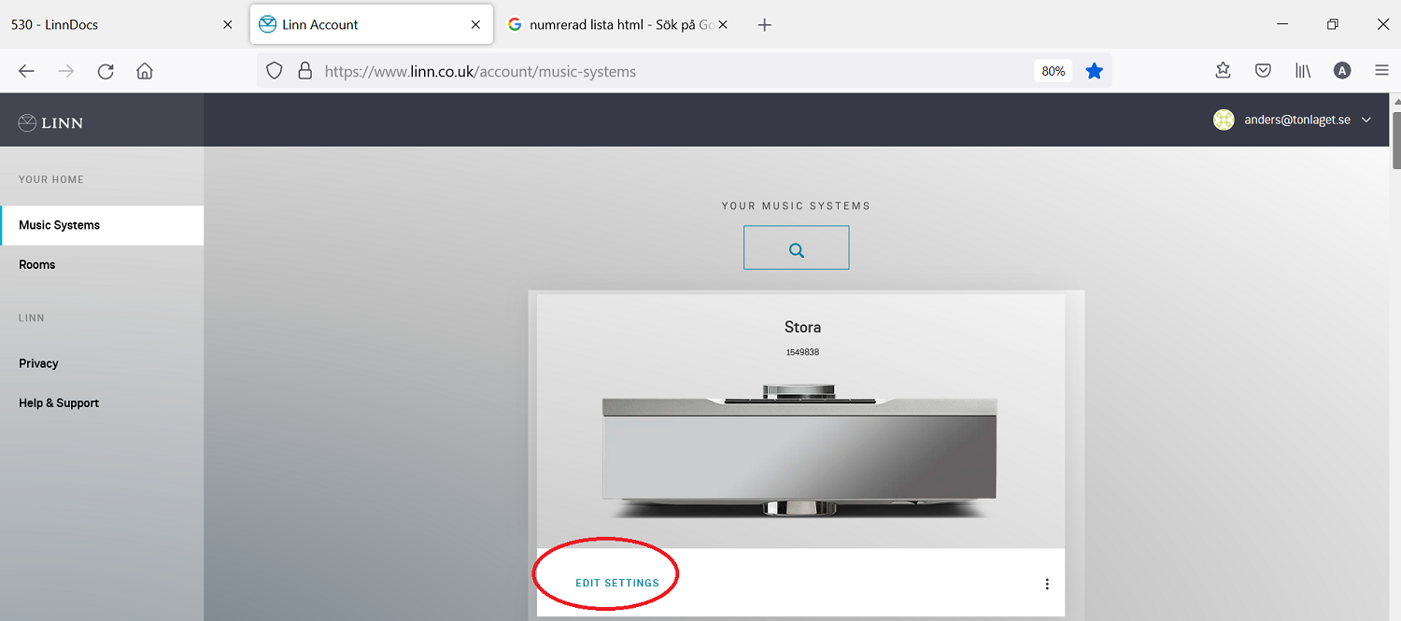
Task: Expand the anders@tonlaget.se account dropdown chevron
Action: tap(1366, 120)
